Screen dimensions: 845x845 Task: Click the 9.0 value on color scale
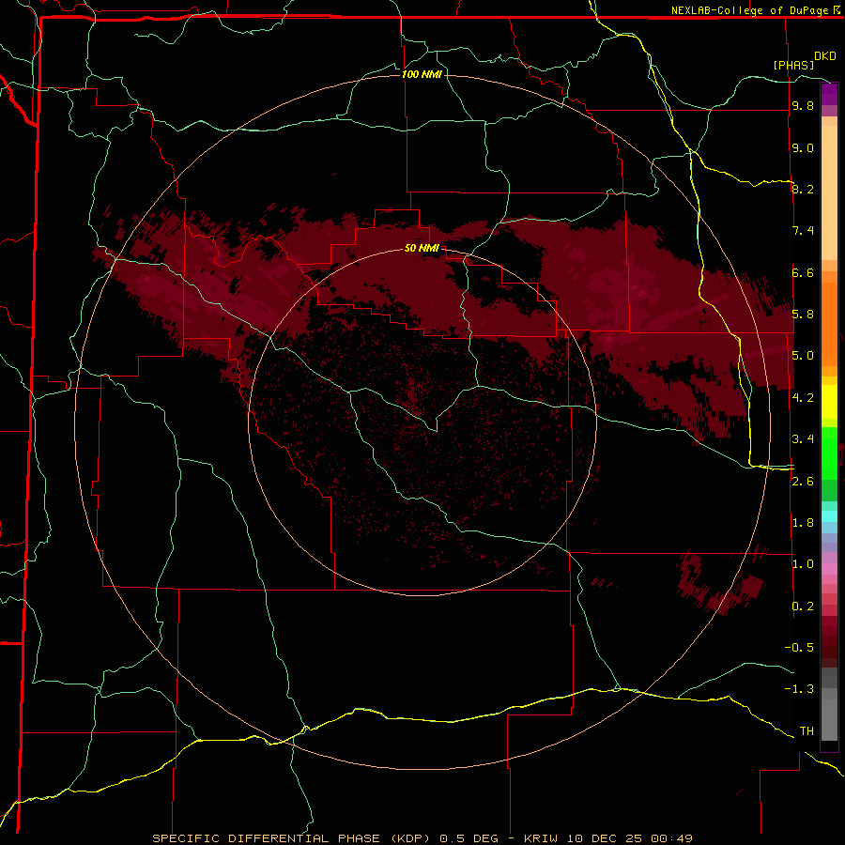point(803,147)
